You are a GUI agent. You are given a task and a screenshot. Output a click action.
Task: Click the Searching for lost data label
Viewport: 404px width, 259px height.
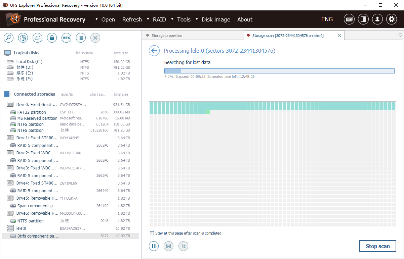point(187,62)
